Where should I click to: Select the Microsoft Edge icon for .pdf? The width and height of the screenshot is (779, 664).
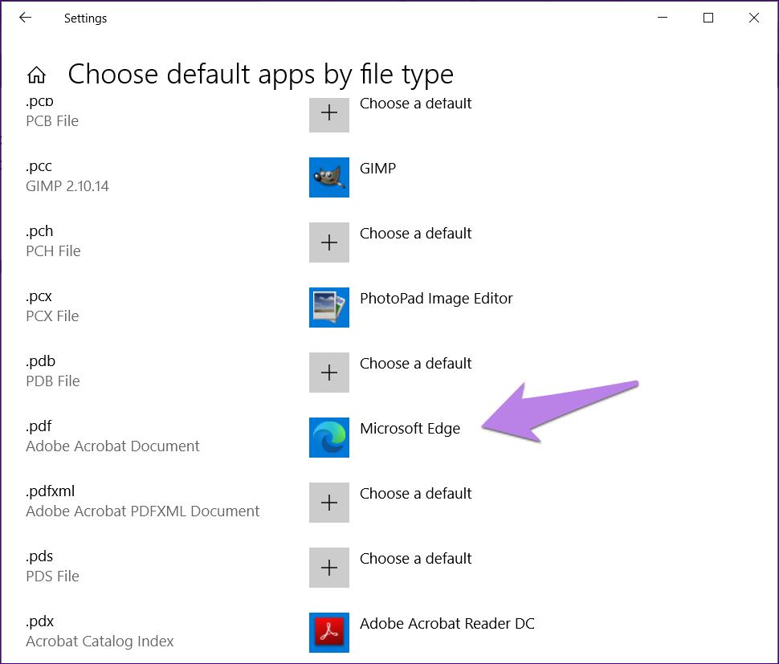tap(328, 438)
